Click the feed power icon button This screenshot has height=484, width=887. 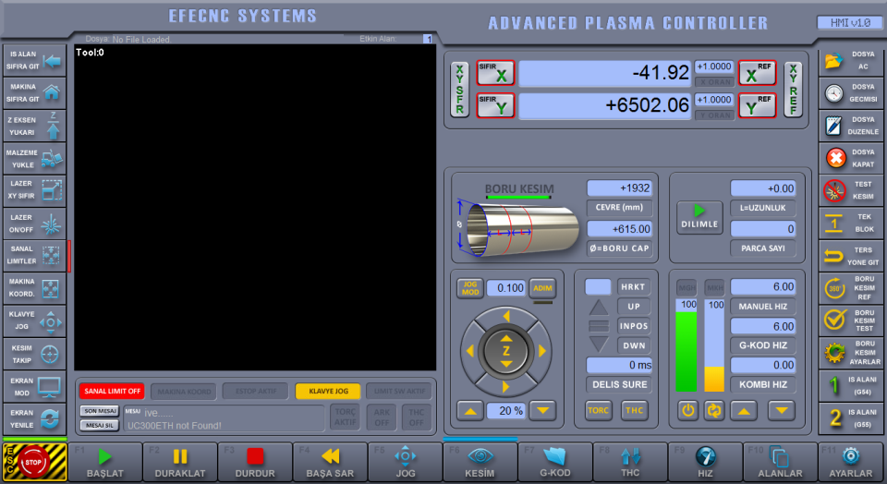(687, 410)
